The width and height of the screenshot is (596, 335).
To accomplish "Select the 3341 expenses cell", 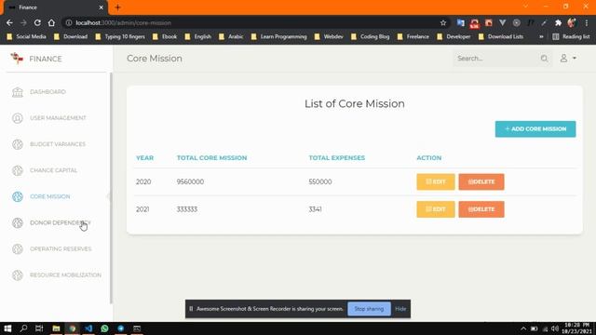I will pos(315,209).
